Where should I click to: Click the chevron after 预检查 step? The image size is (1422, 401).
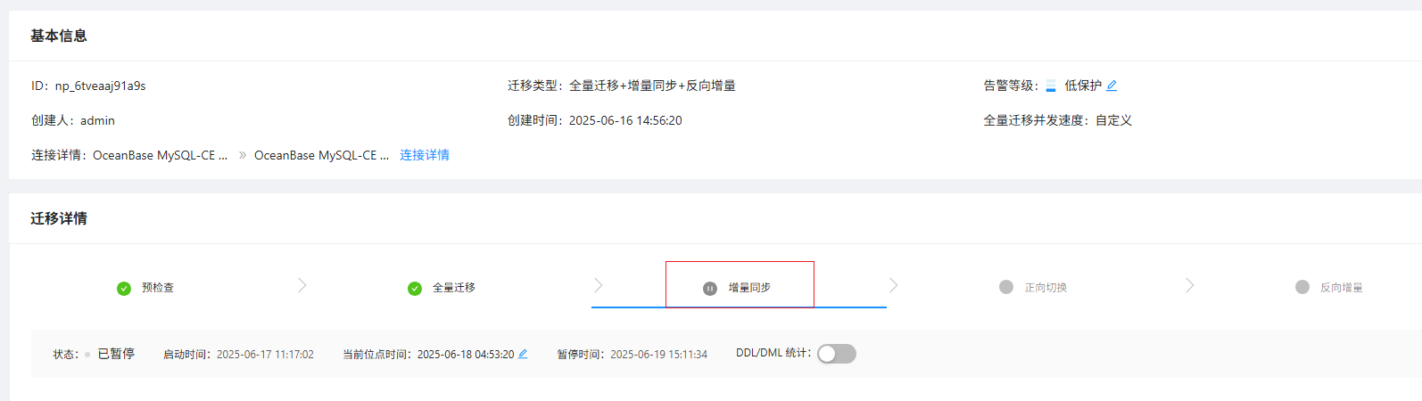point(302,285)
